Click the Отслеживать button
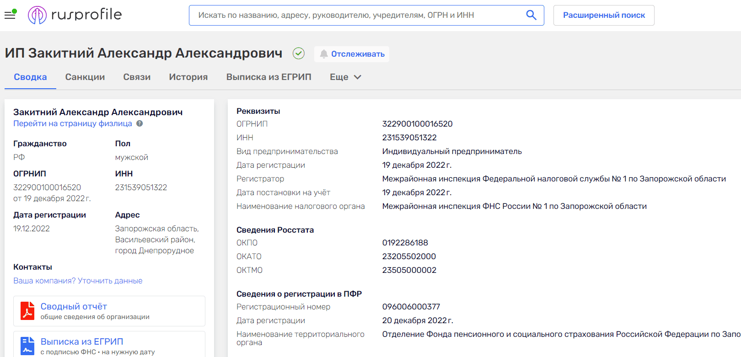The image size is (741, 357). 352,54
